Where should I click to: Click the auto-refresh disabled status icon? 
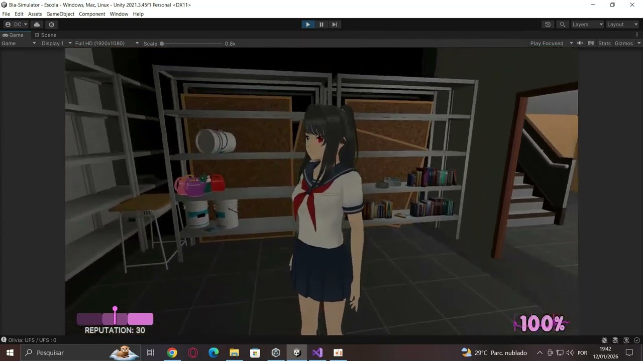click(626, 340)
